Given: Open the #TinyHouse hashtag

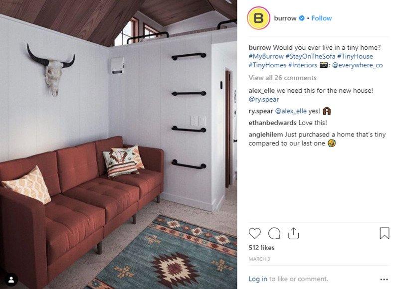Looking at the screenshot, I should [x=355, y=56].
